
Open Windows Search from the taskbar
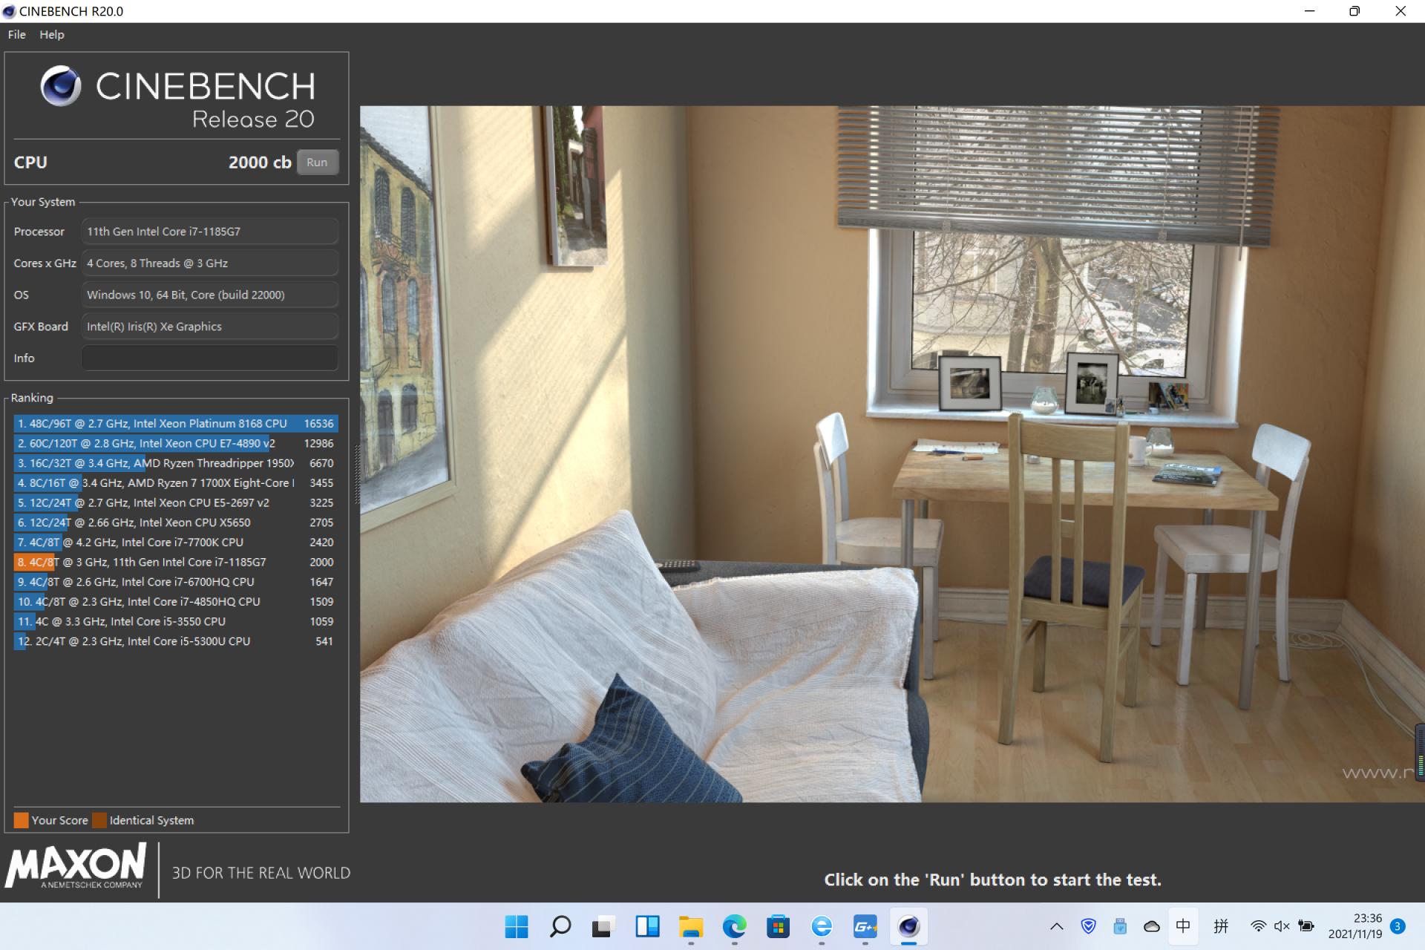tap(560, 927)
